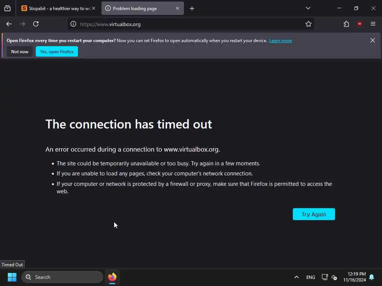Click Yes, open Firefox button
This screenshot has height=286, width=382.
57,51
